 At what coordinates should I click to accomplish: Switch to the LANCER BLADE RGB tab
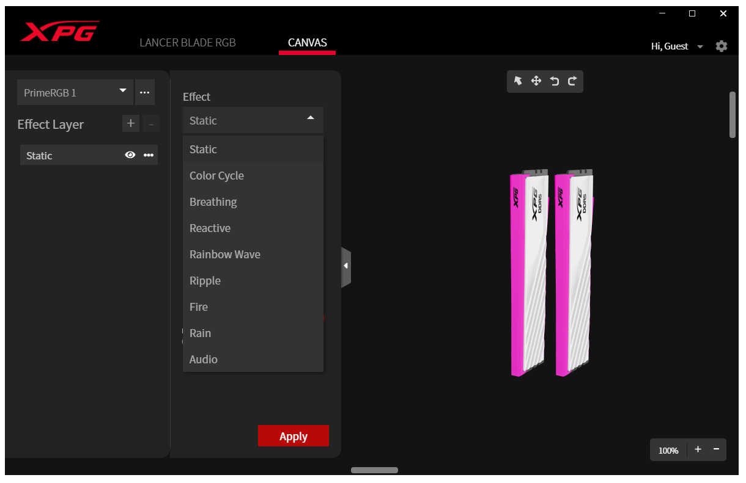tap(187, 43)
